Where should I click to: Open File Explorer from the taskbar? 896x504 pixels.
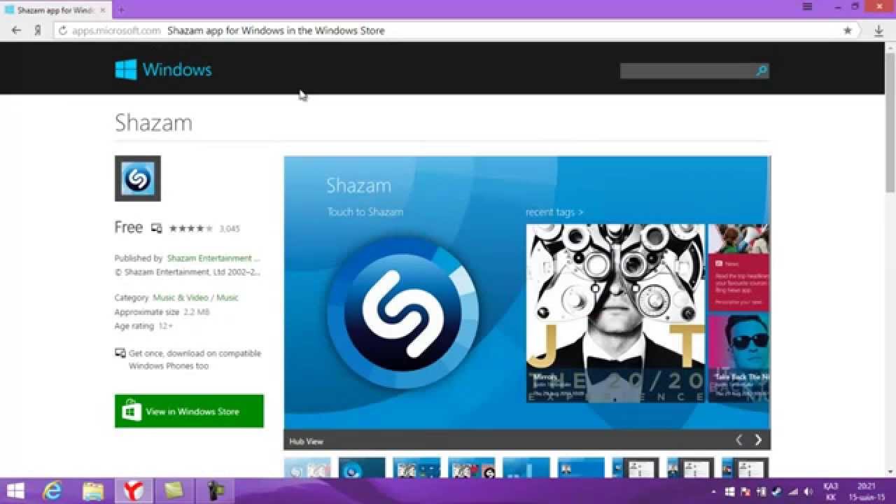93,491
